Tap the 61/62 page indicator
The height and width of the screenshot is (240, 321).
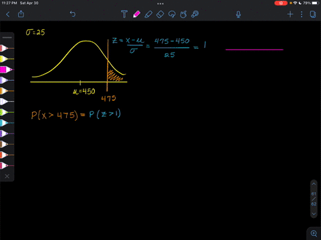pyautogui.click(x=314, y=199)
